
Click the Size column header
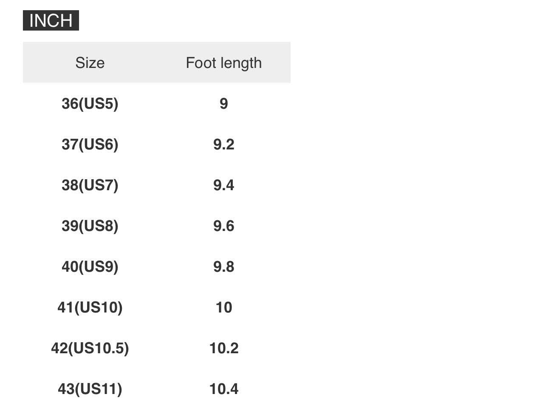pos(90,63)
